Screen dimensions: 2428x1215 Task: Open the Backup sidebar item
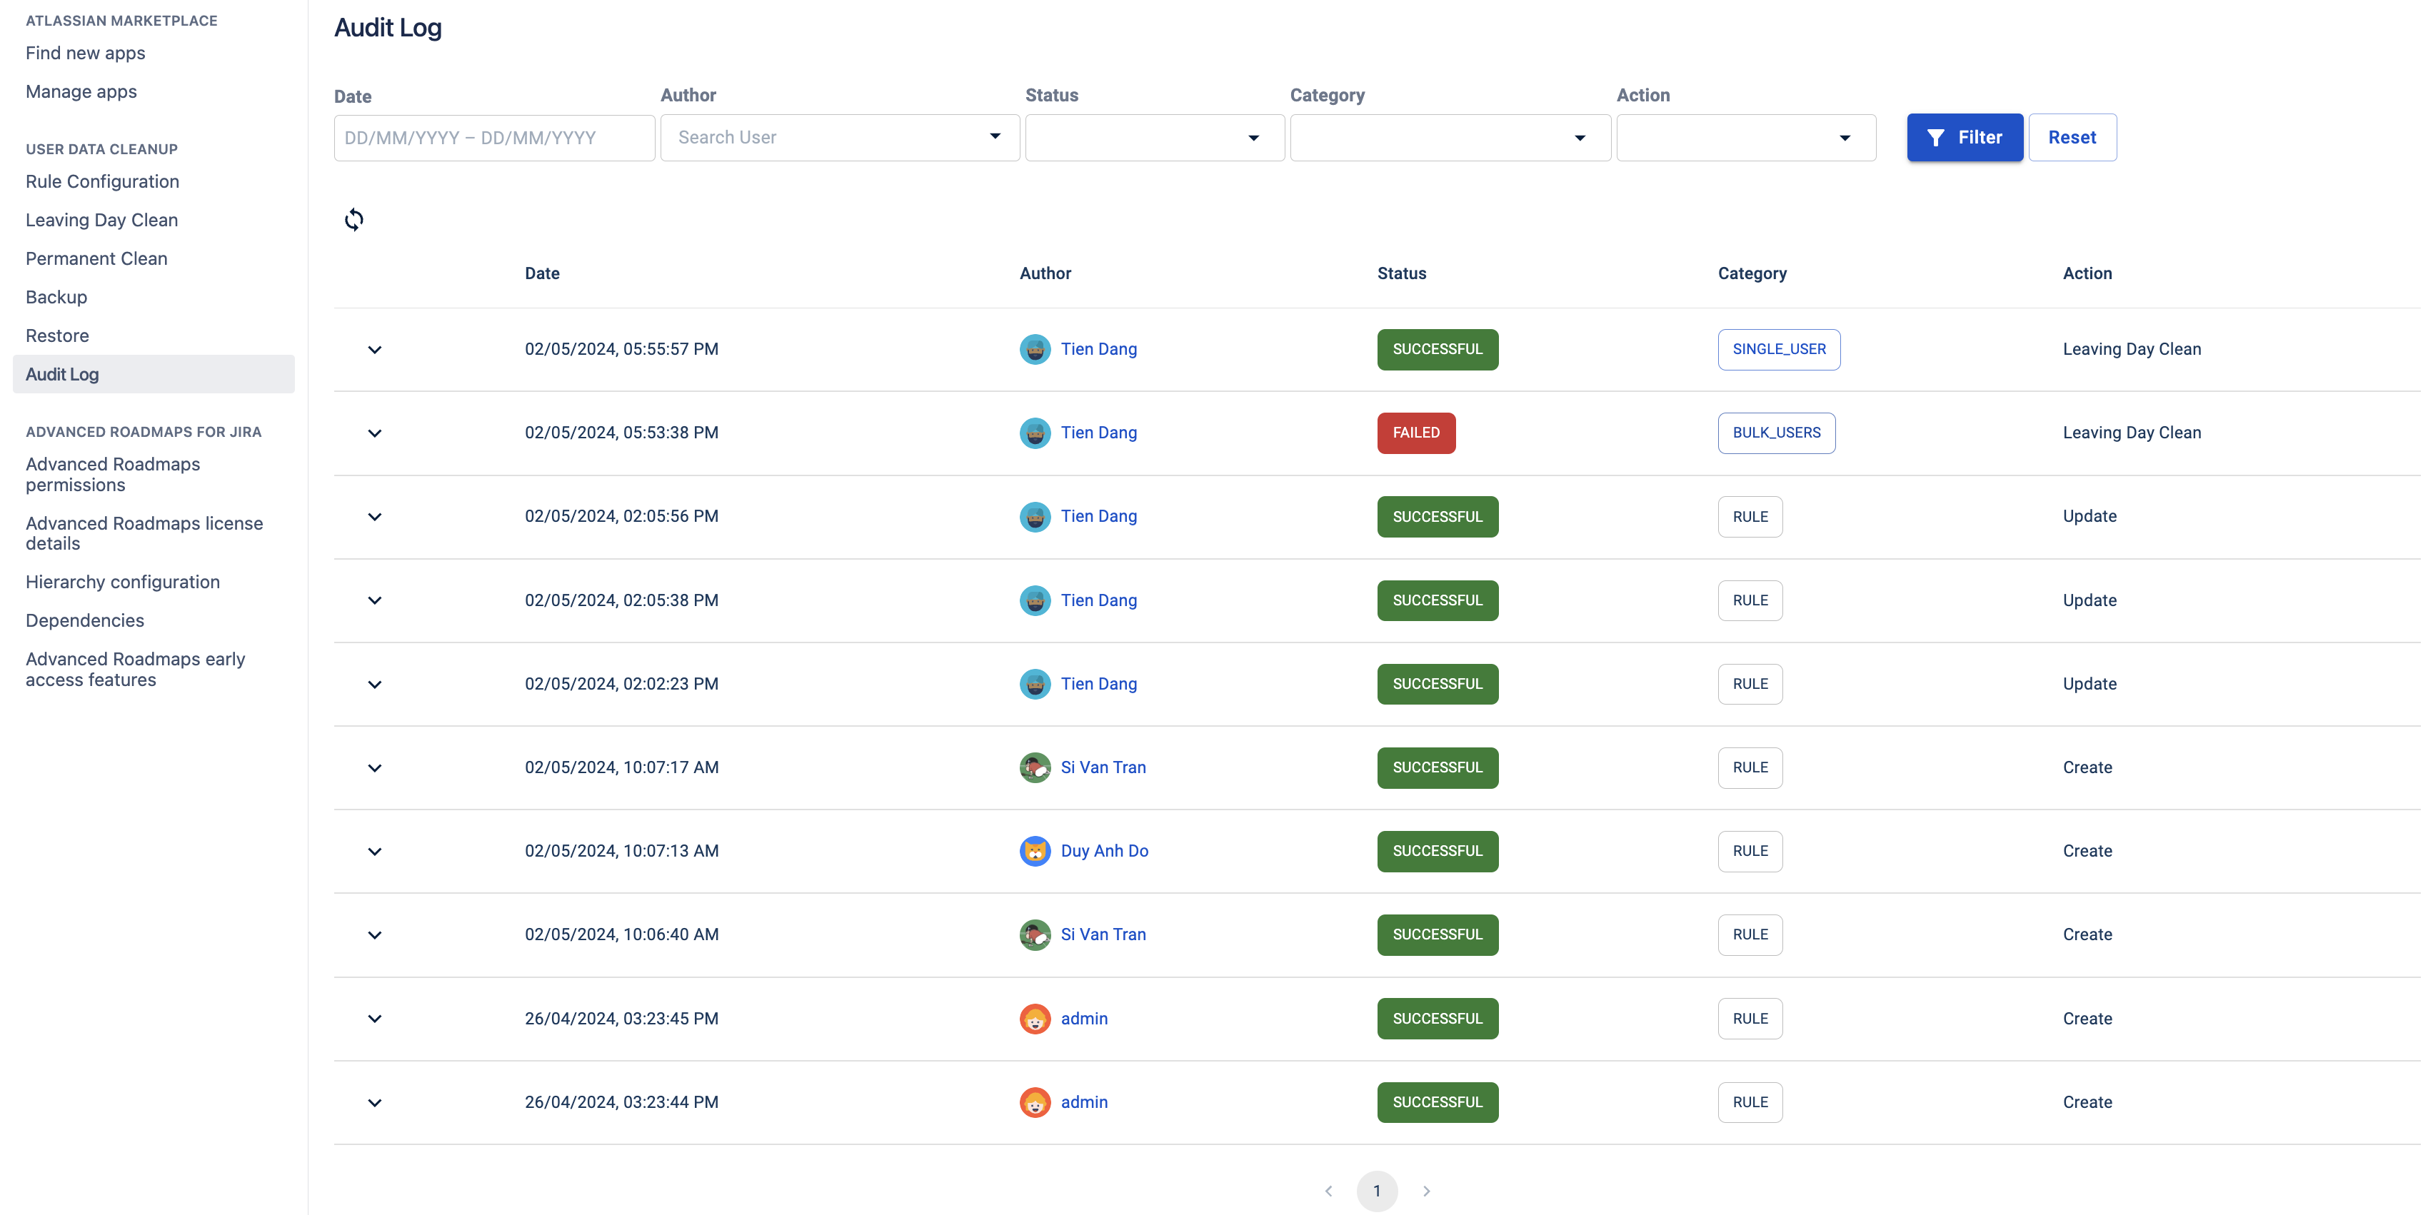tap(56, 297)
